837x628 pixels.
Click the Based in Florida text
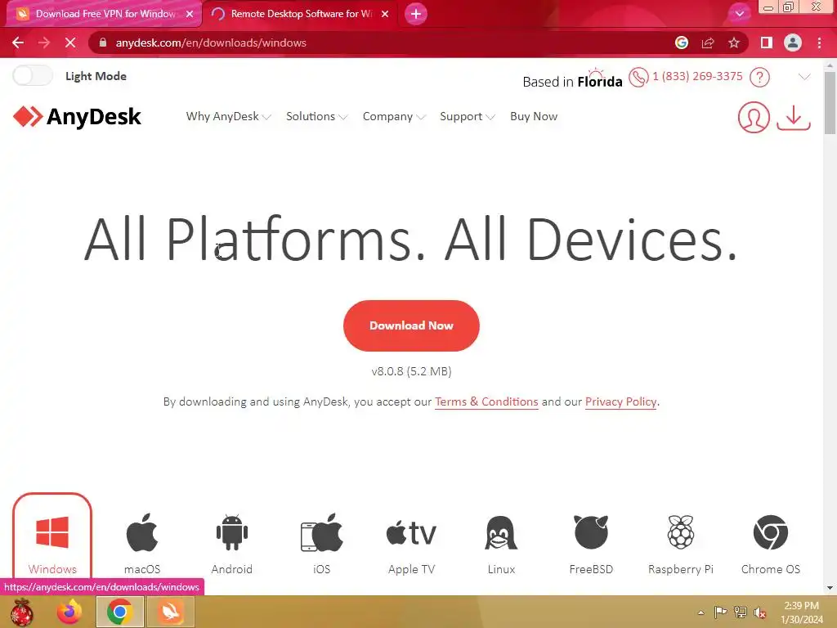(572, 81)
